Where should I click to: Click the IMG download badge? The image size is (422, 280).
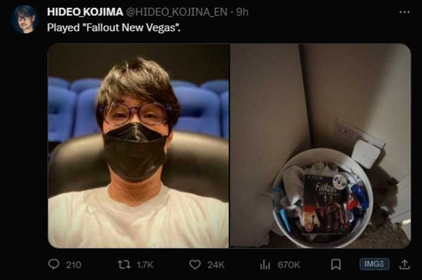pos(375,264)
